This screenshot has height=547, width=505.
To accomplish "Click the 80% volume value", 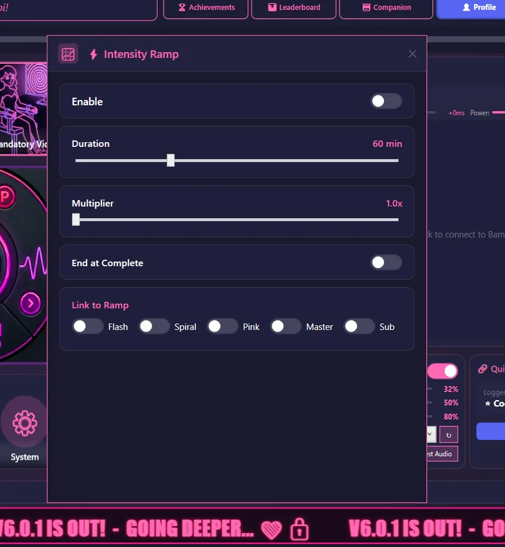I will click(451, 417).
